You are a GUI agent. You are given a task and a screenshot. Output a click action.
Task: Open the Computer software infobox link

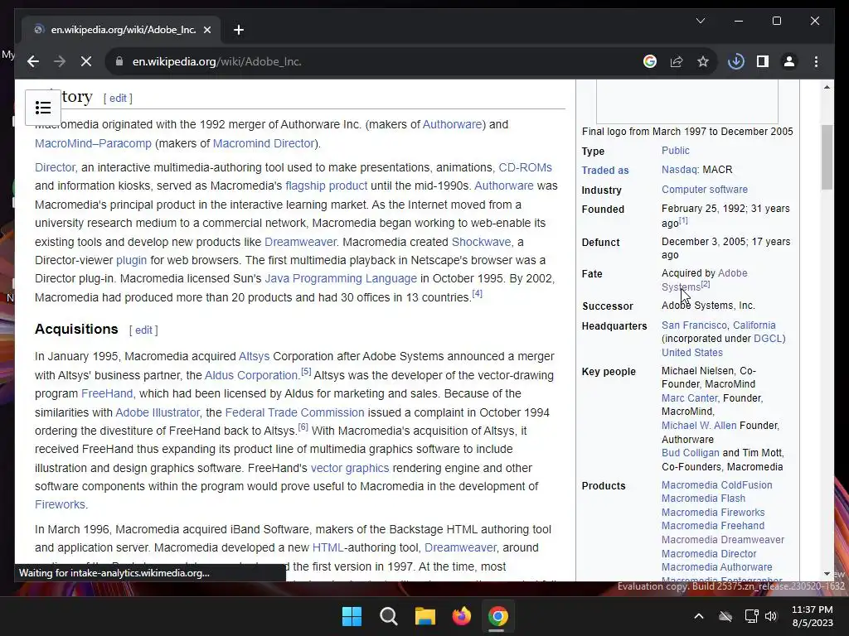coord(705,190)
